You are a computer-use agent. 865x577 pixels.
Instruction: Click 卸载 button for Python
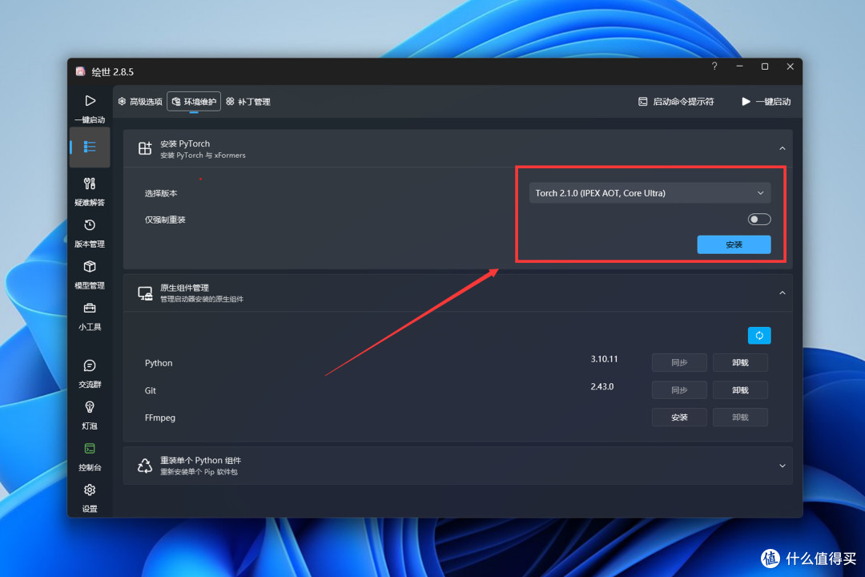pyautogui.click(x=740, y=363)
